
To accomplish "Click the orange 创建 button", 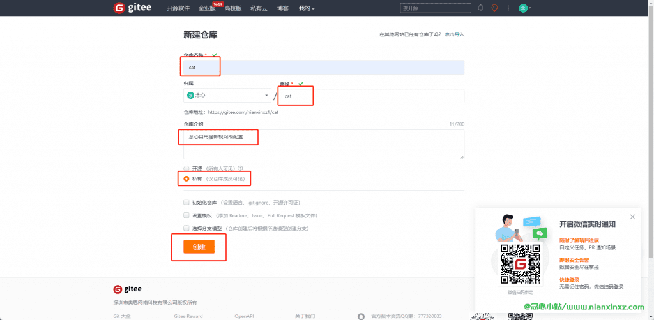I will (199, 247).
